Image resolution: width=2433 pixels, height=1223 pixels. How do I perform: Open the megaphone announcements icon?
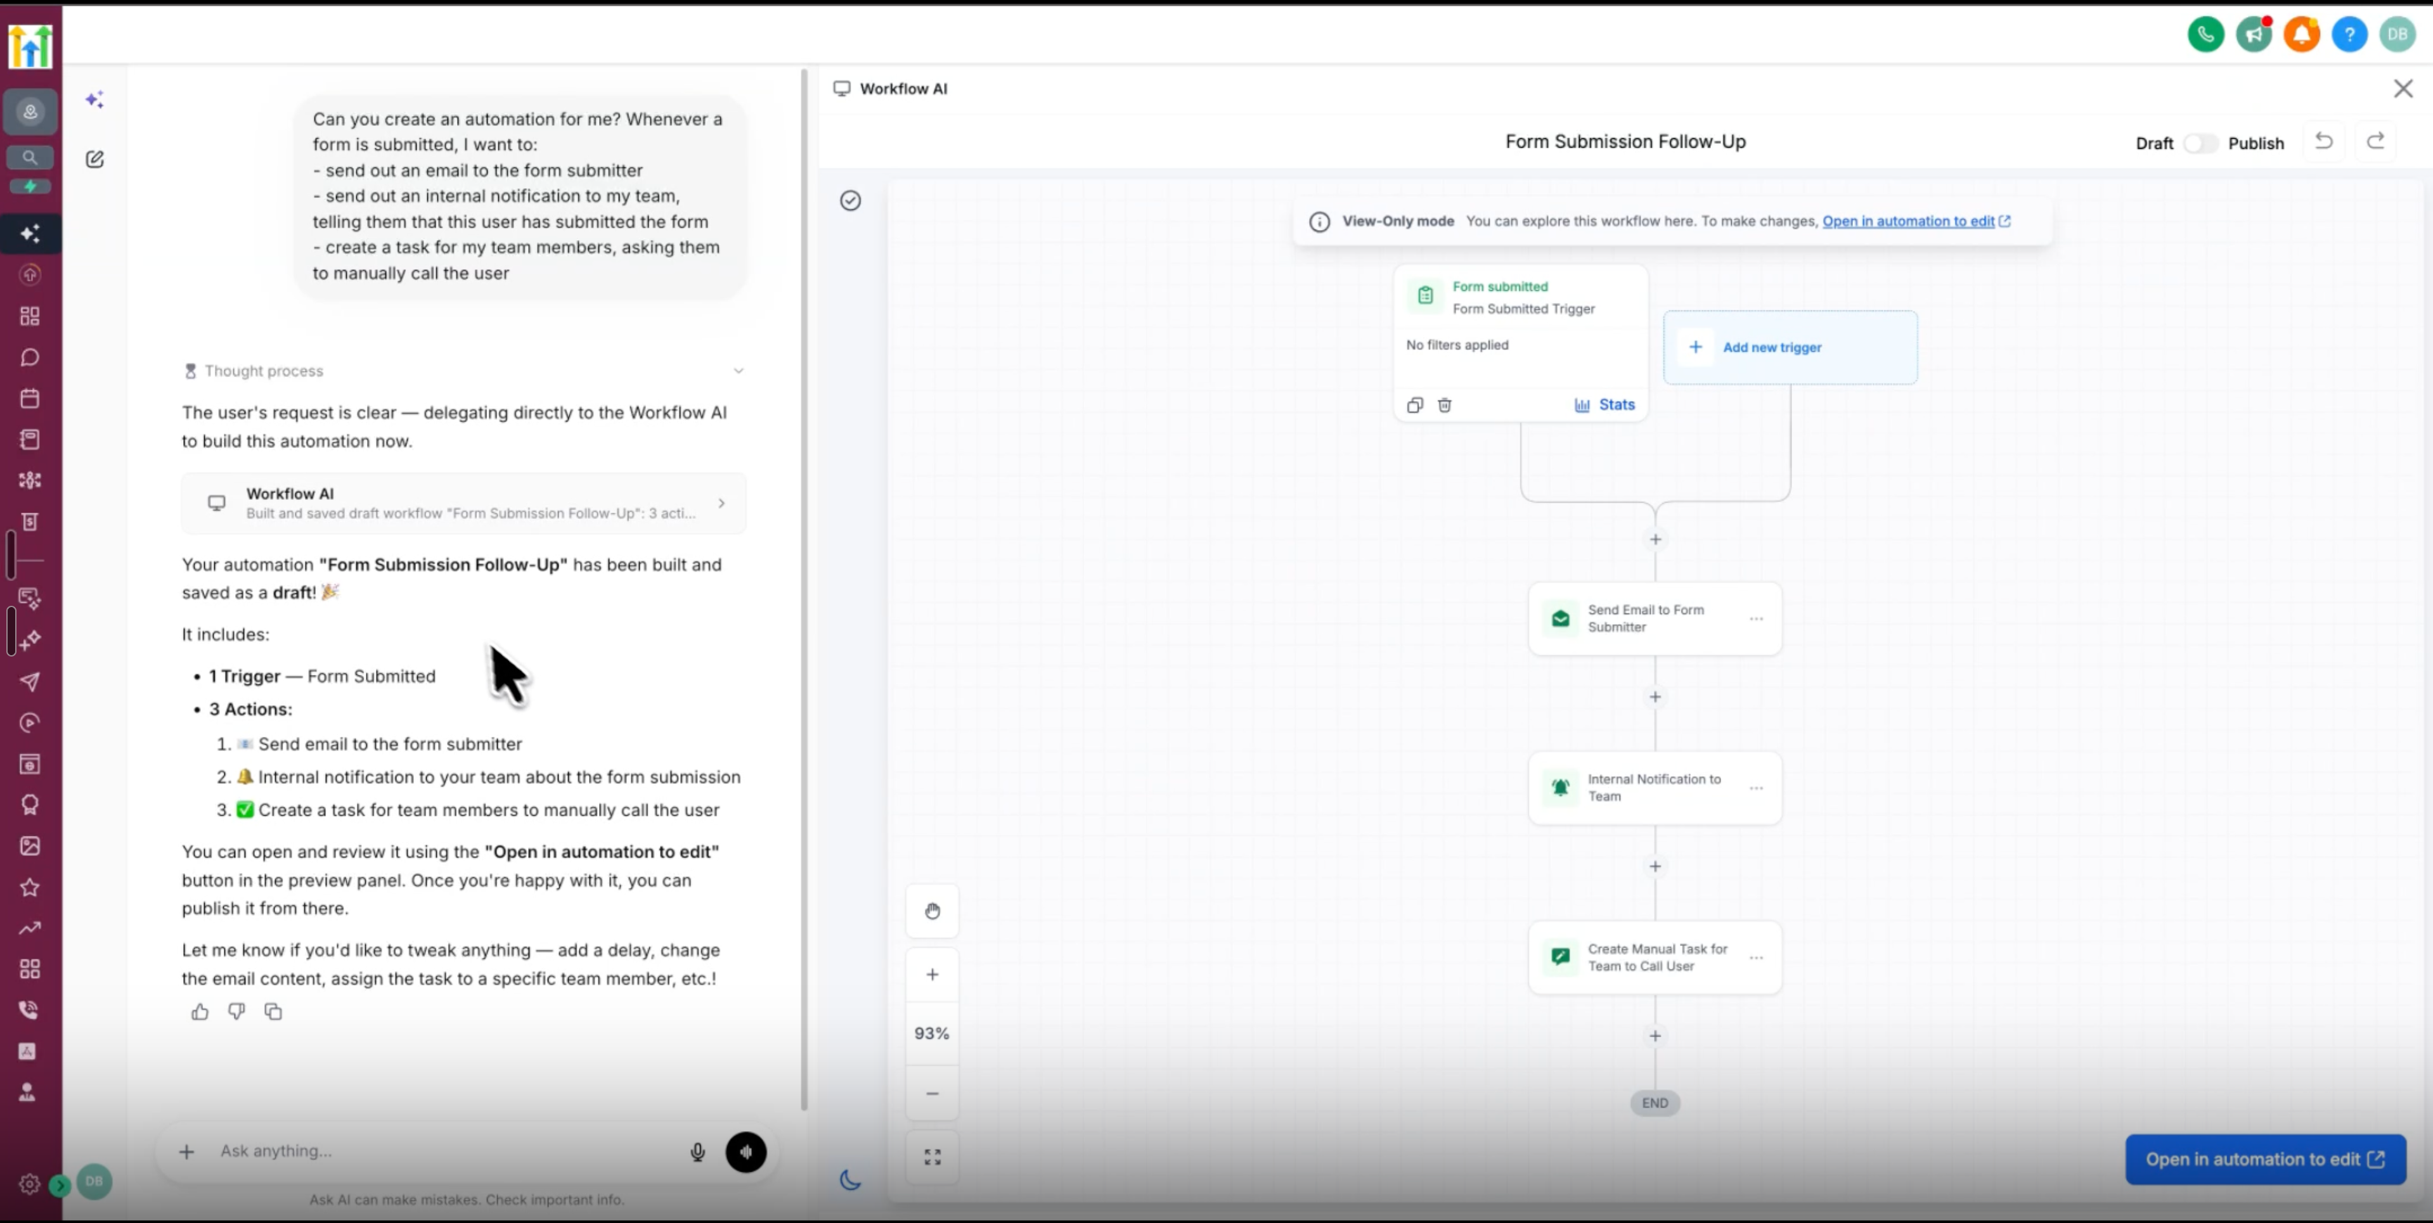2254,35
